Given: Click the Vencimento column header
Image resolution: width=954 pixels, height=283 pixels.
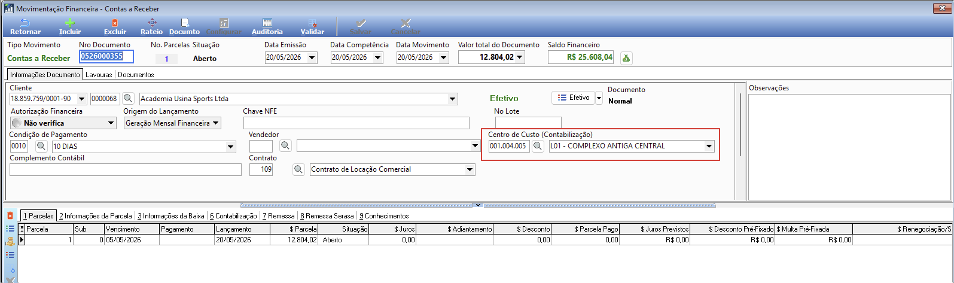Looking at the screenshot, I should [x=132, y=229].
